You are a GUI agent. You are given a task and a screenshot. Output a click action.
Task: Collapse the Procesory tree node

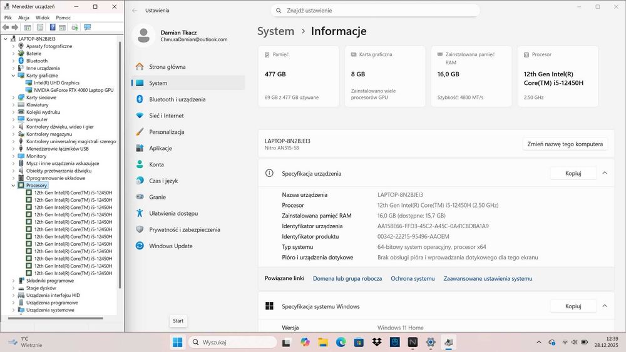[13, 185]
